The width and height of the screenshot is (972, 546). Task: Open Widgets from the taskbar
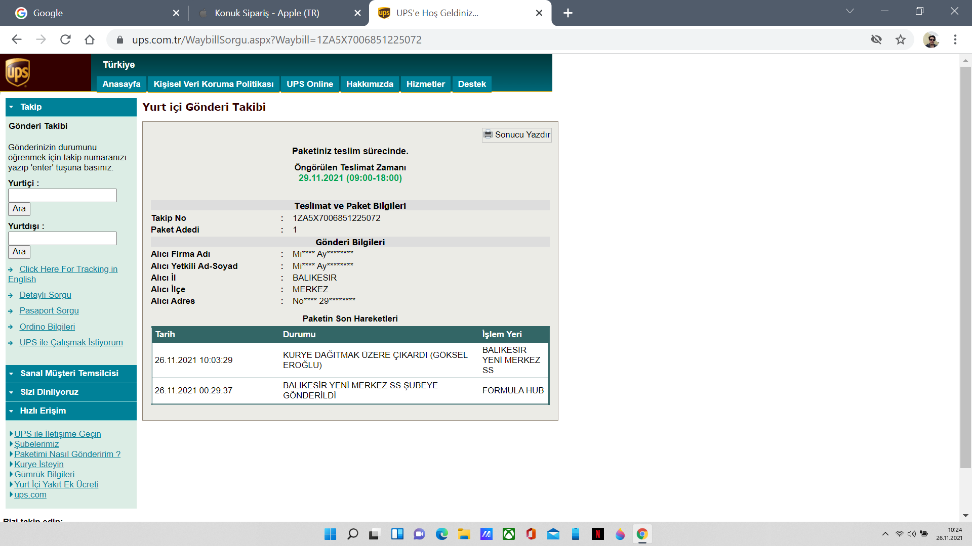397,534
